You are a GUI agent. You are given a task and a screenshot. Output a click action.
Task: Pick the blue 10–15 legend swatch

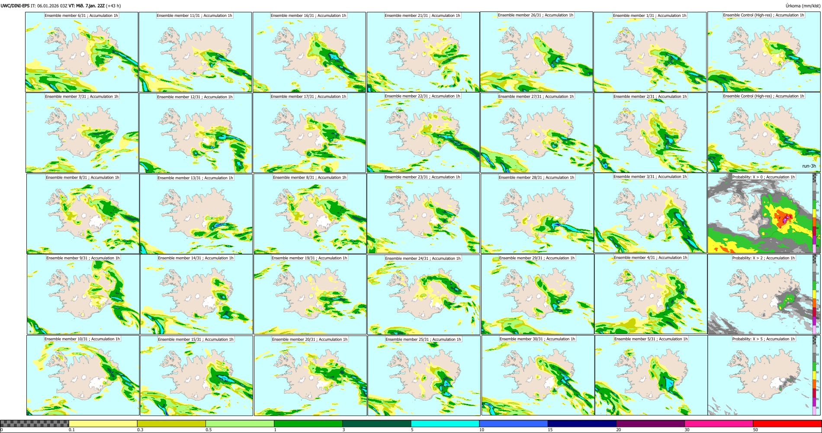tap(514, 423)
